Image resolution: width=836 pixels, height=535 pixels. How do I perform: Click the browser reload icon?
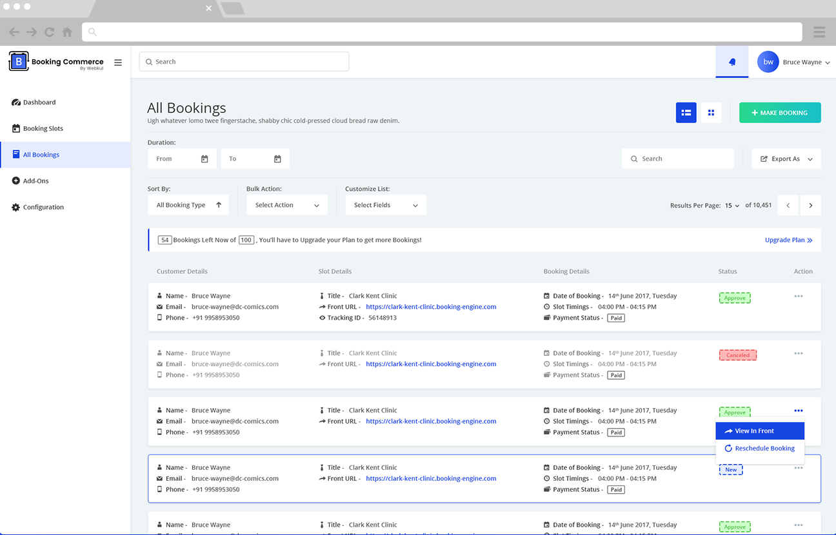click(x=50, y=32)
